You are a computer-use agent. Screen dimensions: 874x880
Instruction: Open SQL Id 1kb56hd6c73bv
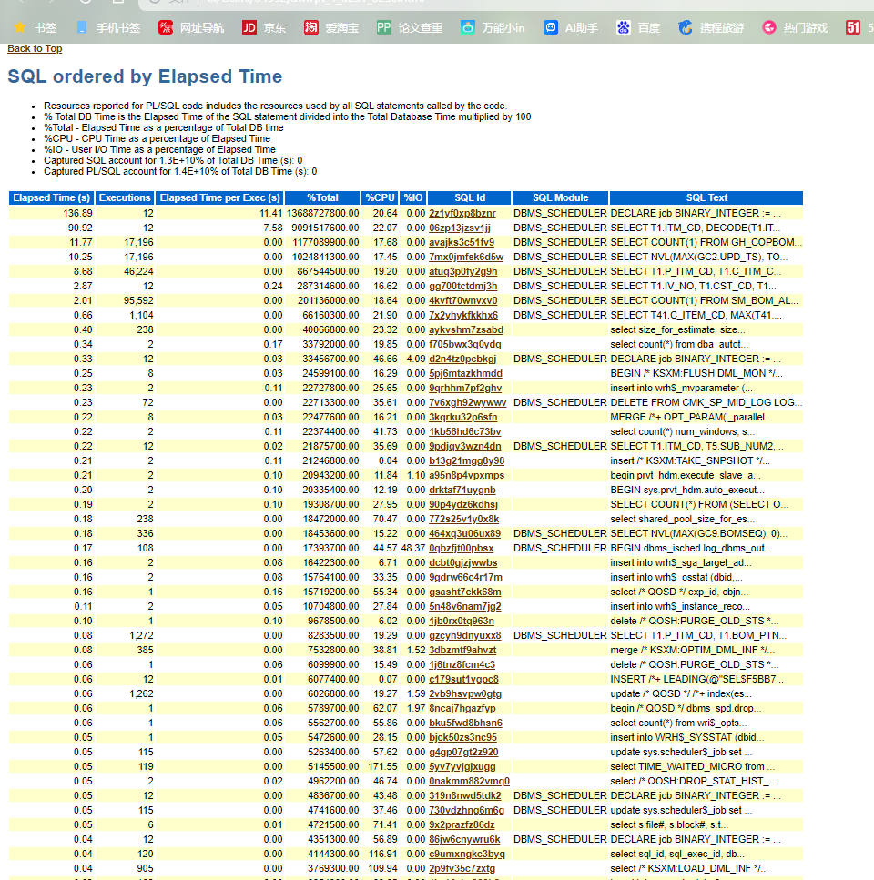pyautogui.click(x=465, y=432)
